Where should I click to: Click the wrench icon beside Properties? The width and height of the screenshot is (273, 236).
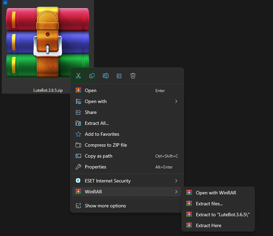[x=78, y=167]
